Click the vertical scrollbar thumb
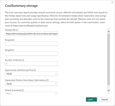 coord(109,59)
